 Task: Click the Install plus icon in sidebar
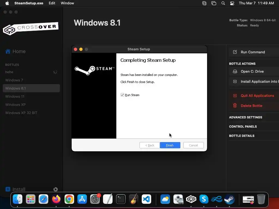(8, 189)
